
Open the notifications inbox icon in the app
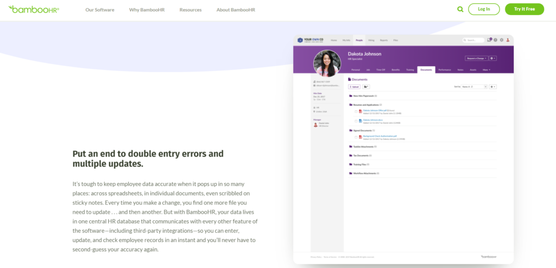tap(489, 40)
